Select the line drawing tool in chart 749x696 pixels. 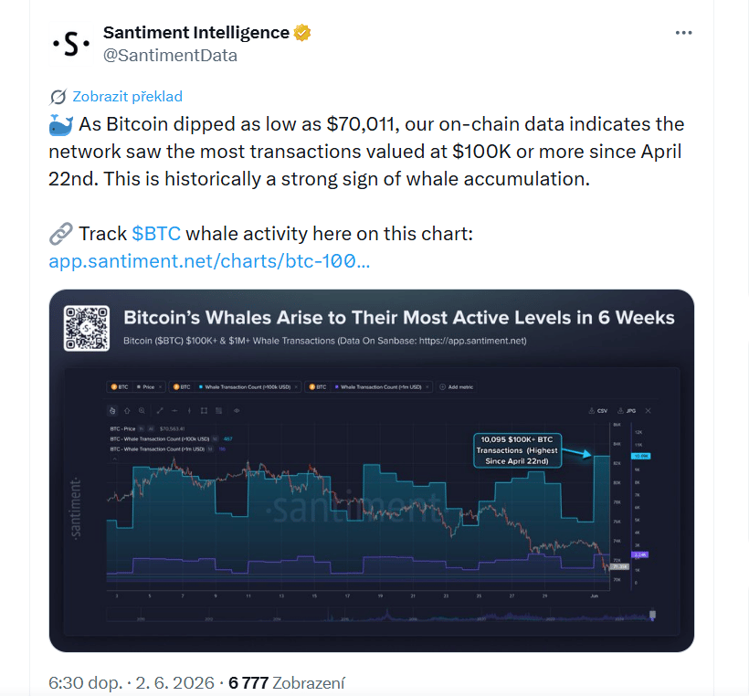(160, 411)
